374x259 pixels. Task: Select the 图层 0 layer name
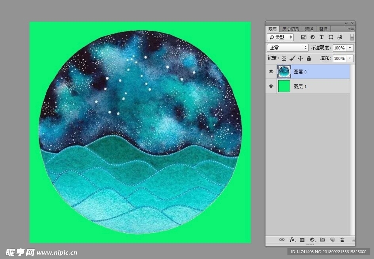pos(300,72)
